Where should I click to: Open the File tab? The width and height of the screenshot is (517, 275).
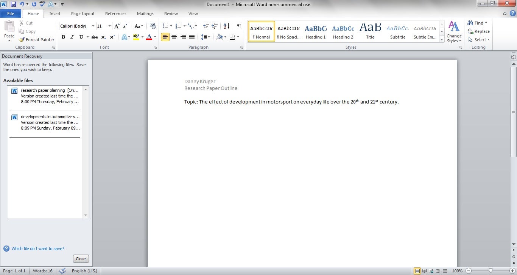coord(11,14)
